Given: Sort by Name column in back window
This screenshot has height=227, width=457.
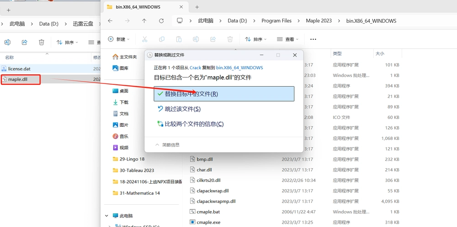Looking at the screenshot, I should [x=45, y=57].
